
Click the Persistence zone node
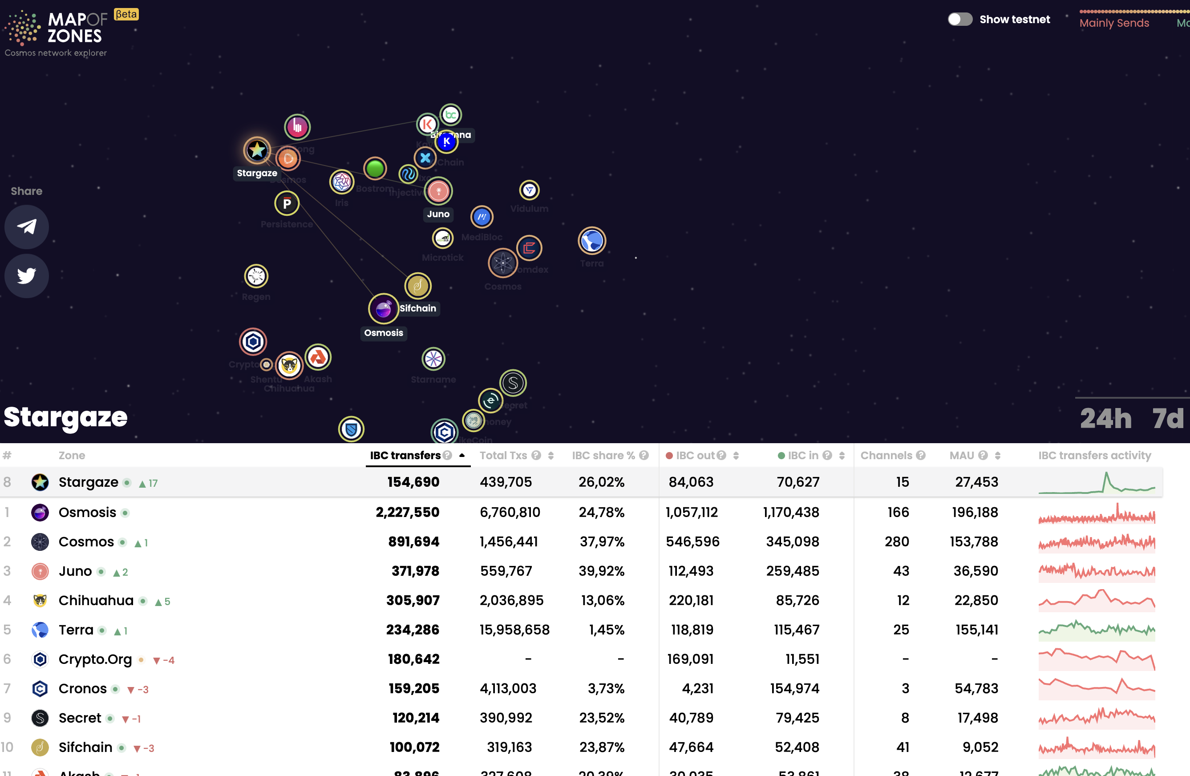coord(287,203)
